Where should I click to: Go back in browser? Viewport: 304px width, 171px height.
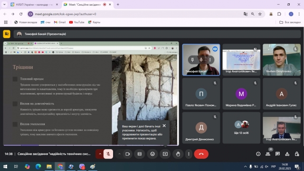pos(5,14)
